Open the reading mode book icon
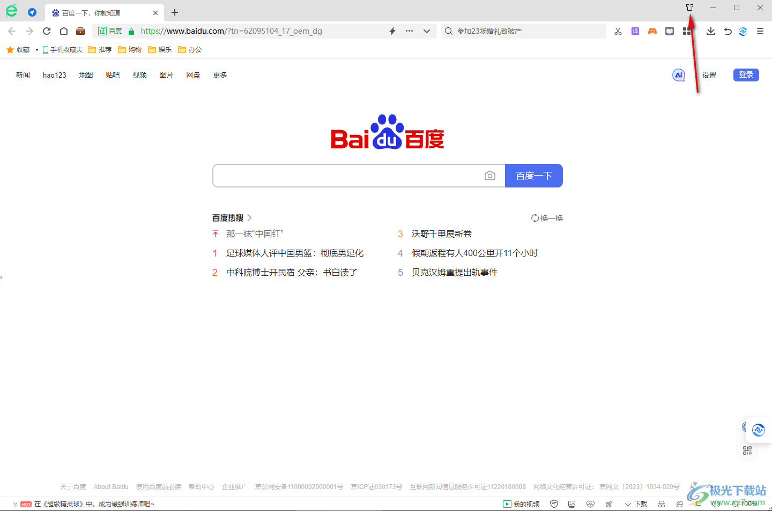 pos(670,31)
